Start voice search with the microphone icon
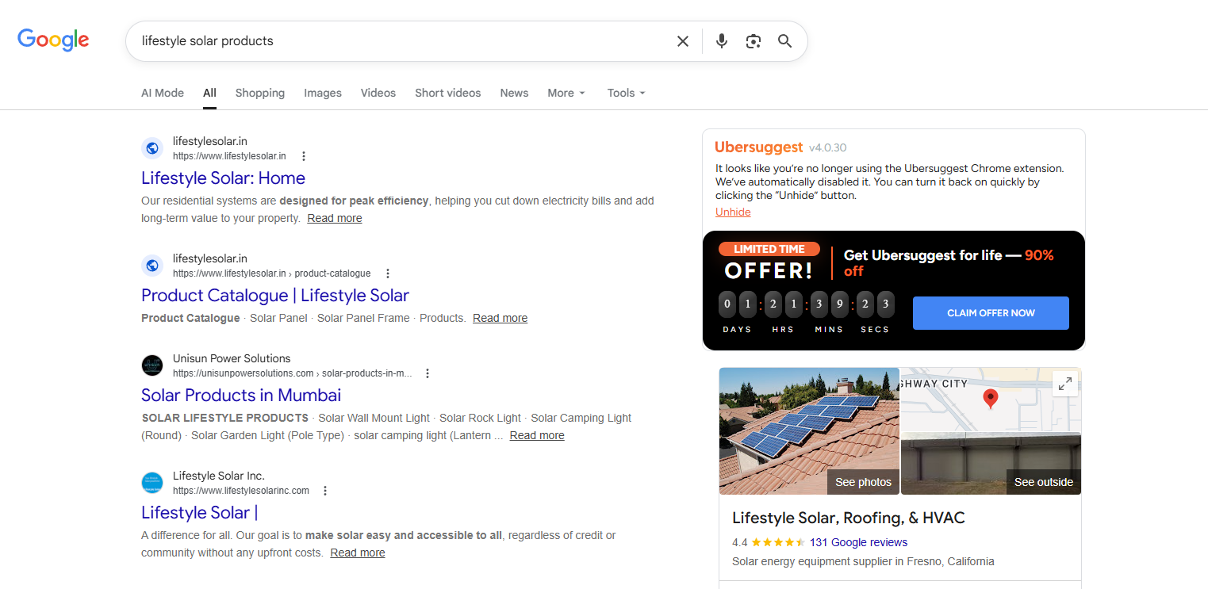 click(721, 41)
